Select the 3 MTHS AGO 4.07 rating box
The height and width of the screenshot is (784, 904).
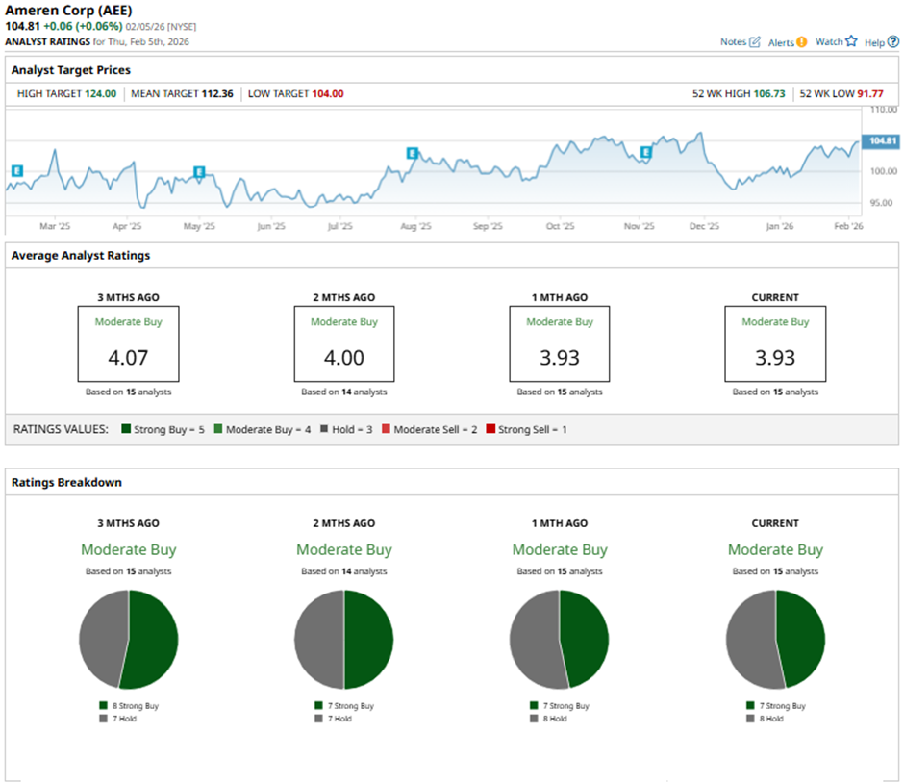128,343
